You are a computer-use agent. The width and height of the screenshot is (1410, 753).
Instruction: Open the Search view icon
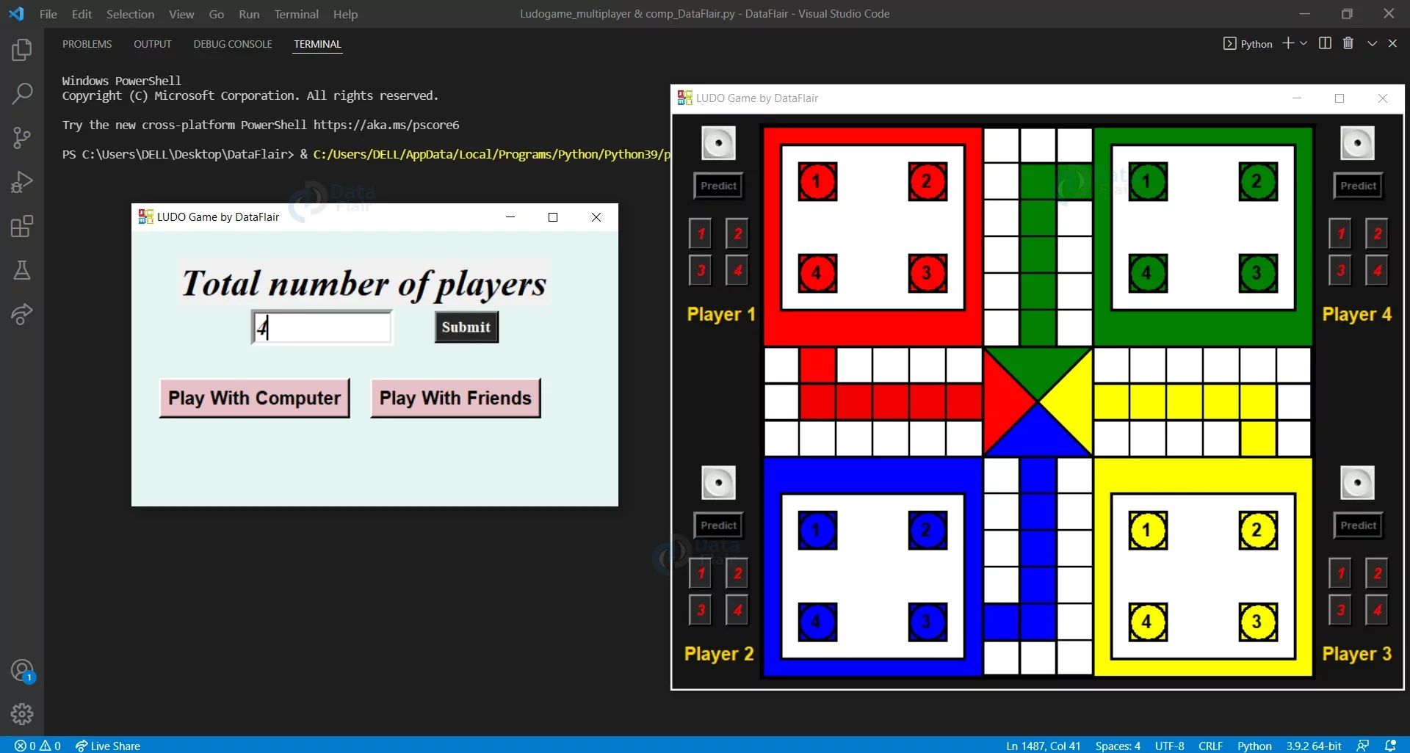(x=22, y=94)
